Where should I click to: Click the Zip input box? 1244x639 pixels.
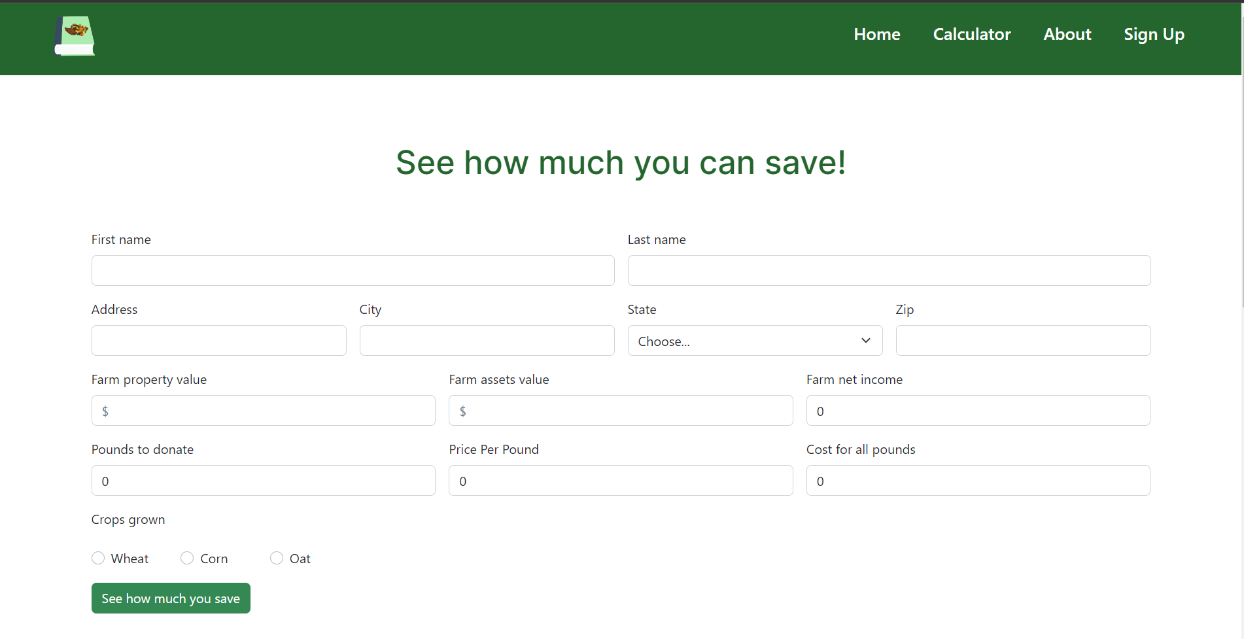click(x=1023, y=340)
